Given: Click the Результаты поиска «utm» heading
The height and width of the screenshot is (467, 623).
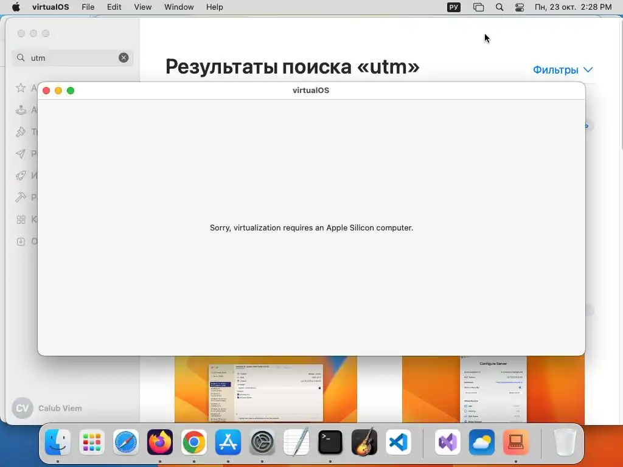Looking at the screenshot, I should pos(293,66).
